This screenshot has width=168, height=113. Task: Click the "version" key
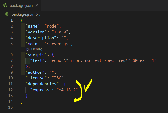click(x=36, y=32)
